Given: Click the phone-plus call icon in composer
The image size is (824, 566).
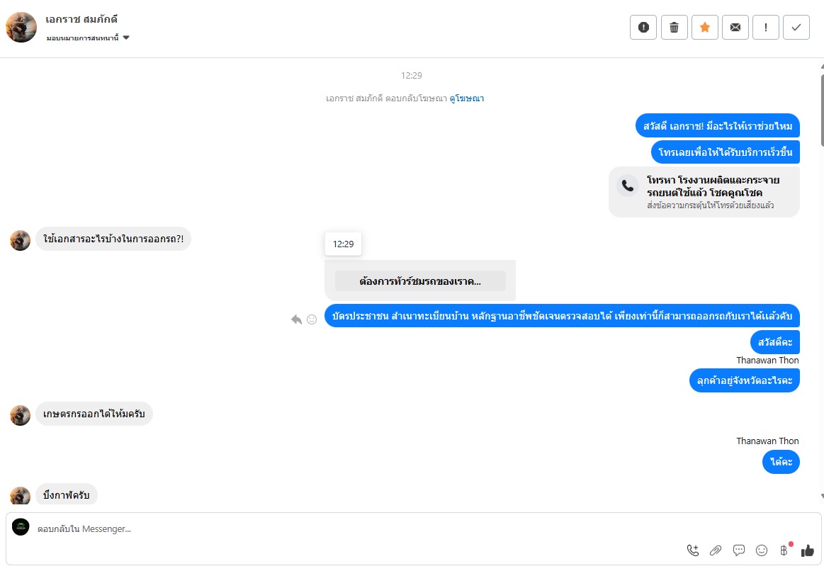Looking at the screenshot, I should (693, 550).
